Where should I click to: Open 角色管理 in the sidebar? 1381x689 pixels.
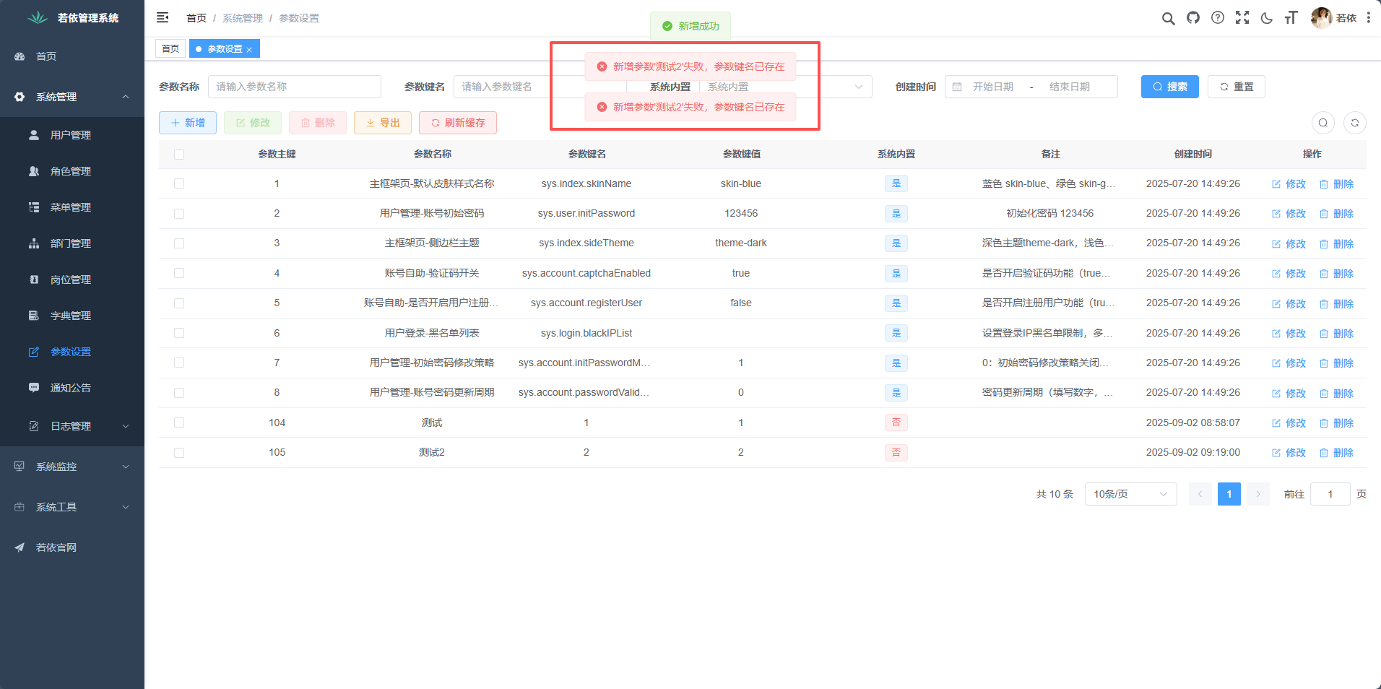click(72, 171)
